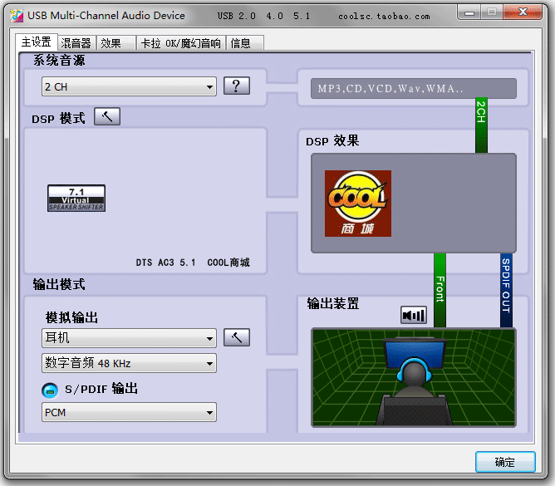Click the green Front output connector
Viewport: 555px width, 486px height.
440,290
